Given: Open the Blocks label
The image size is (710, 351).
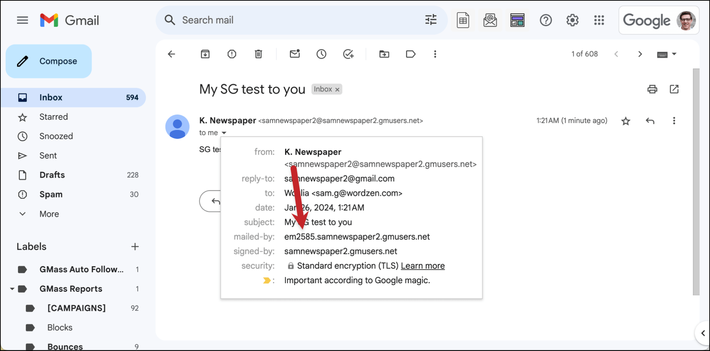Looking at the screenshot, I should (60, 328).
